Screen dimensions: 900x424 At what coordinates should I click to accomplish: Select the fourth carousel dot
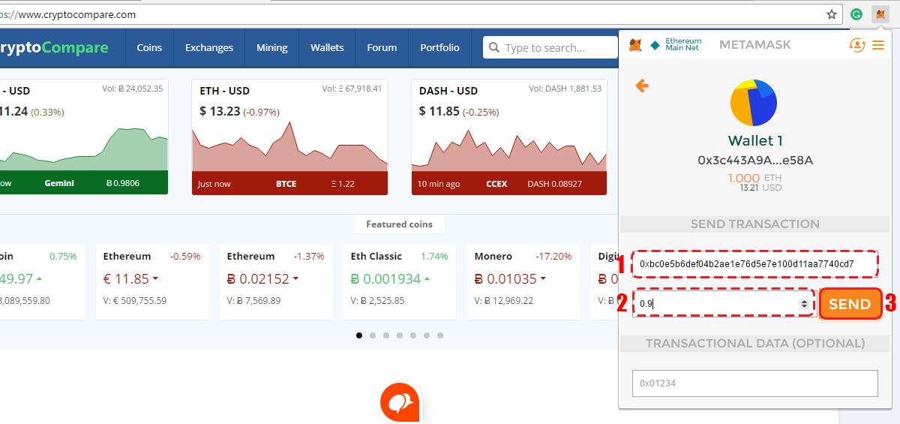[x=400, y=335]
